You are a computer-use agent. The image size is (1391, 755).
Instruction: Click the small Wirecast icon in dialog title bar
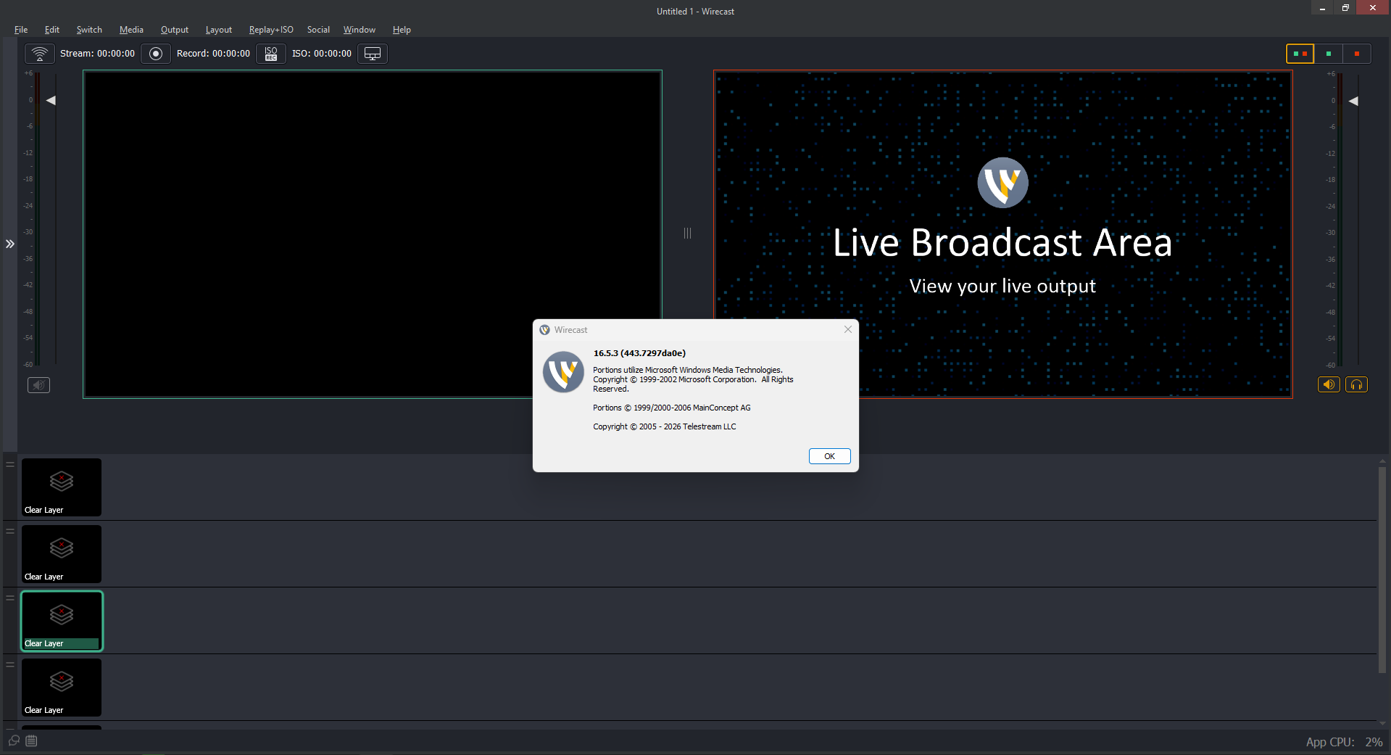tap(545, 330)
